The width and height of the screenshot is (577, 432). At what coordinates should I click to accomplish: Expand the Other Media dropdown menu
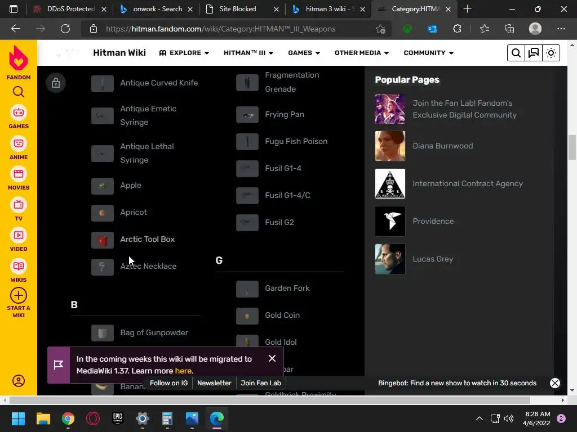(x=362, y=53)
